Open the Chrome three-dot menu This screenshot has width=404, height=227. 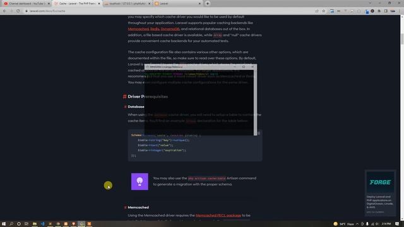click(x=400, y=11)
